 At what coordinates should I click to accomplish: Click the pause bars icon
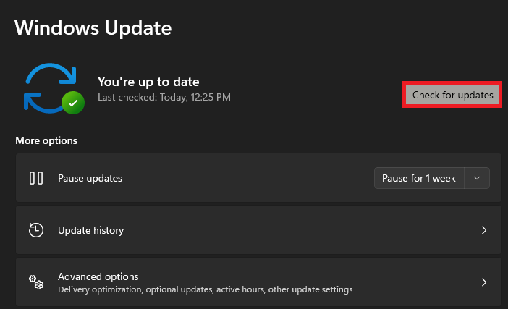pyautogui.click(x=36, y=178)
